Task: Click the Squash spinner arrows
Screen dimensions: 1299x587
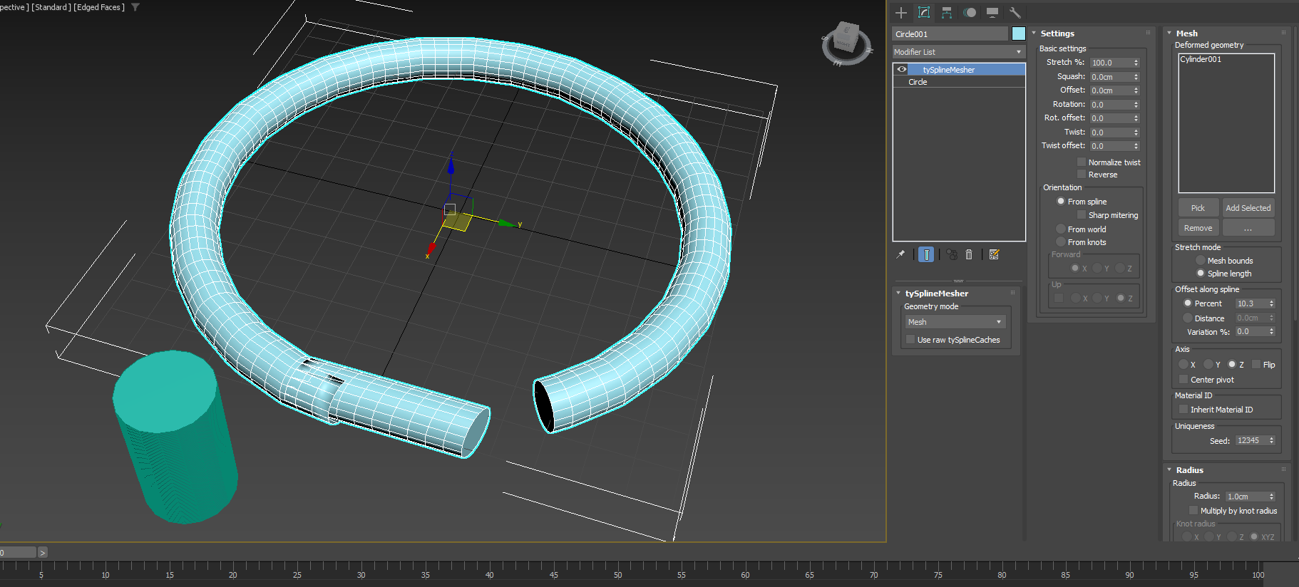Action: (1136, 77)
